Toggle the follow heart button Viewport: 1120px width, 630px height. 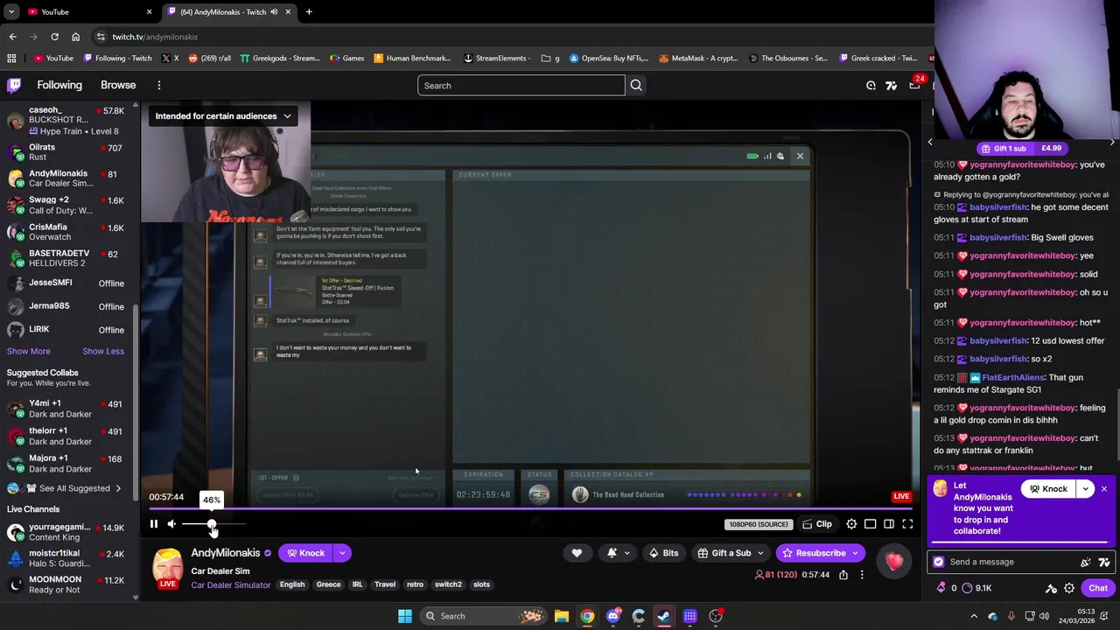tap(577, 553)
